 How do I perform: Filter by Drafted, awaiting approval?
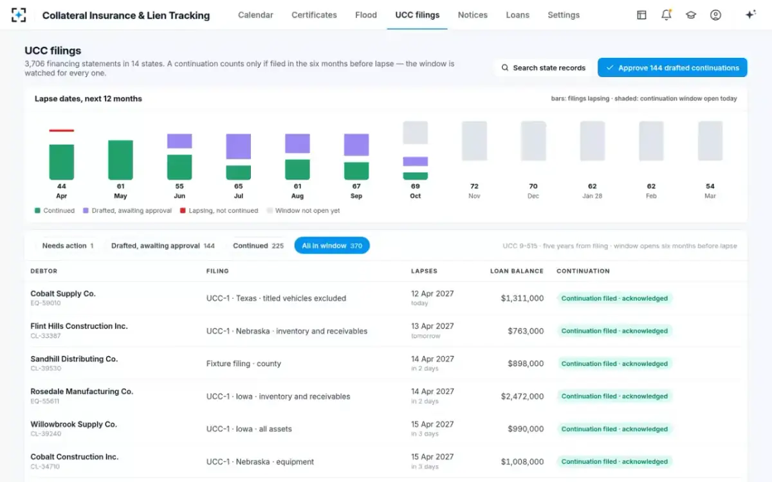coord(163,245)
